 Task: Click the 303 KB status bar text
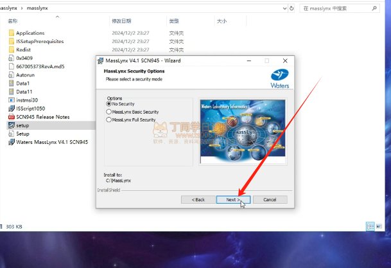[x=14, y=227]
